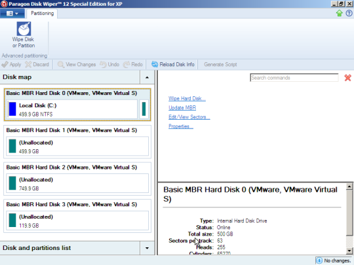The width and height of the screenshot is (354, 265).
Task: Select Basic MBR Hard Disk 2 header
Action: pos(71,168)
